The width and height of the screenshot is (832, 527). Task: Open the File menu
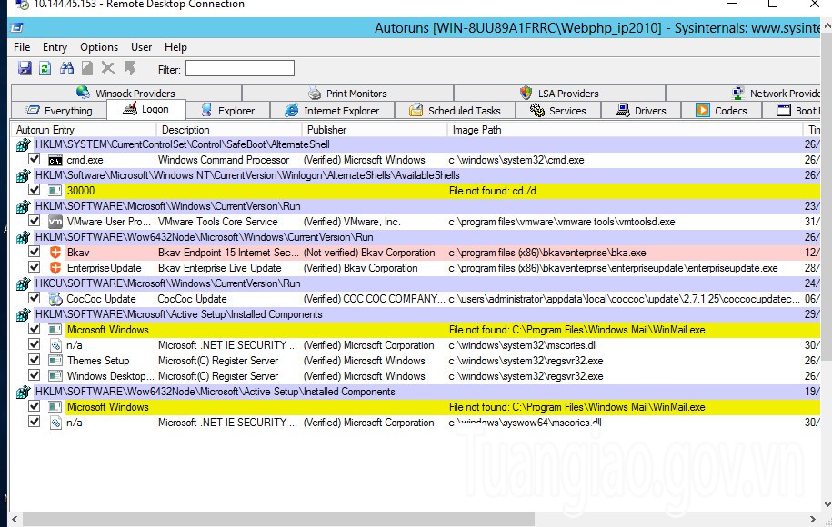click(x=22, y=47)
